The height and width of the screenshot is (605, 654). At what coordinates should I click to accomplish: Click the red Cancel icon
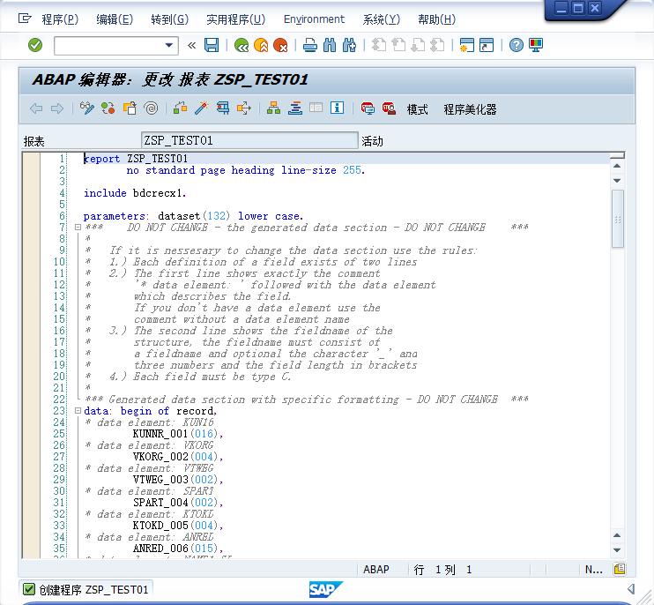[x=280, y=45]
